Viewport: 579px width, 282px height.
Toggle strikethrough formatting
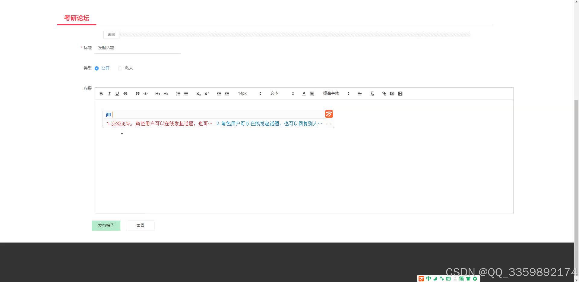[x=125, y=94]
